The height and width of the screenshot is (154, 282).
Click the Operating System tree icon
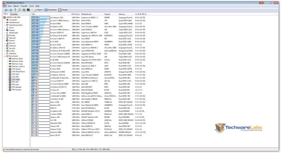(7, 25)
